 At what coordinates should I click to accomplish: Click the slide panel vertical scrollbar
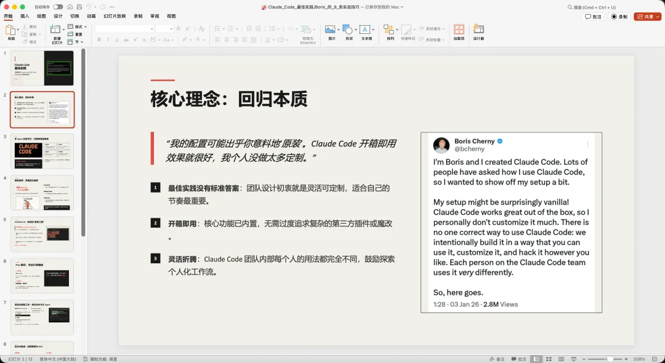84,142
